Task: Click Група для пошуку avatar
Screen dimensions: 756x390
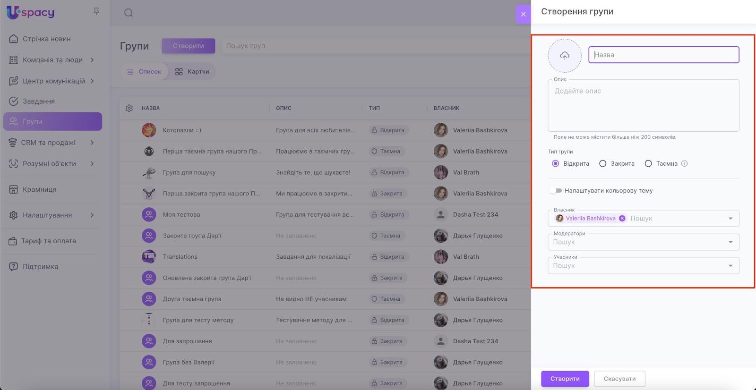Action: tap(149, 172)
